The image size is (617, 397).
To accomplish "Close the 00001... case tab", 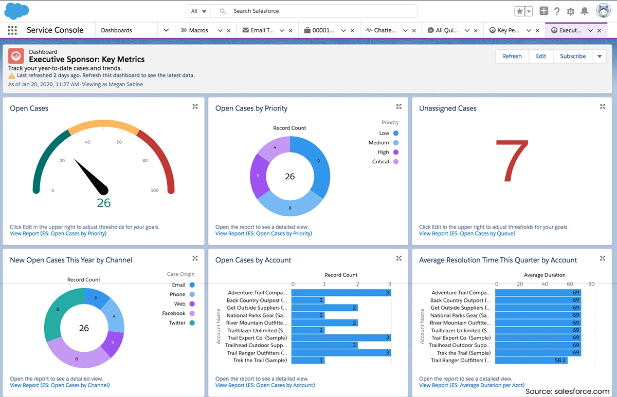I will click(x=352, y=30).
